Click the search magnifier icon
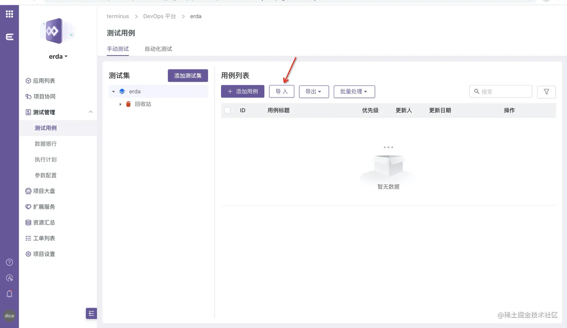 pos(477,91)
